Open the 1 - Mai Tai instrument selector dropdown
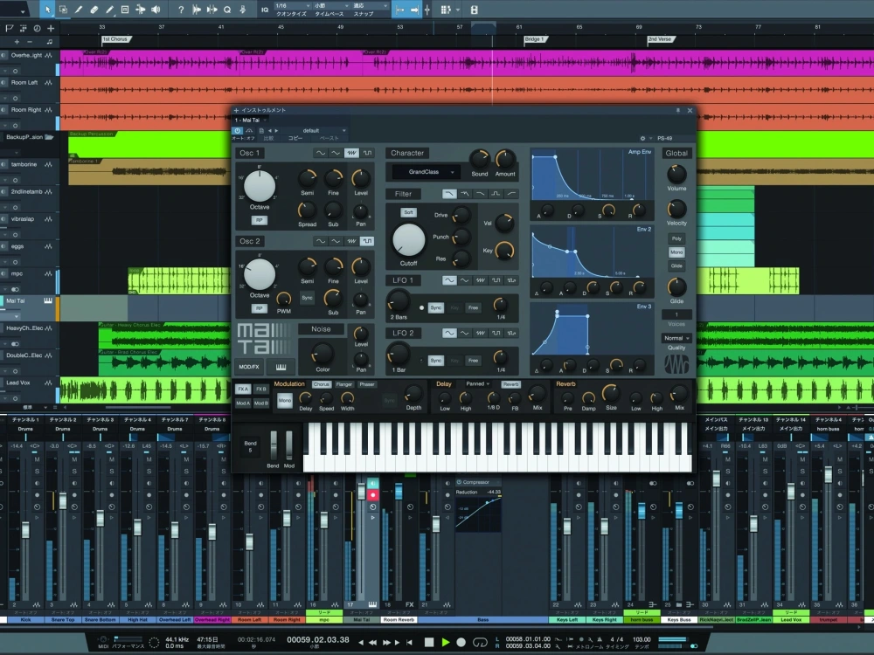This screenshot has height=655, width=874. click(x=252, y=120)
